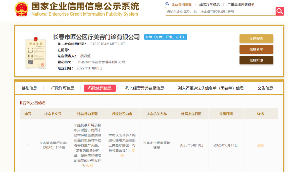Open the 列入严重违法失信名单（黑名单）信息 tab

coord(211,88)
